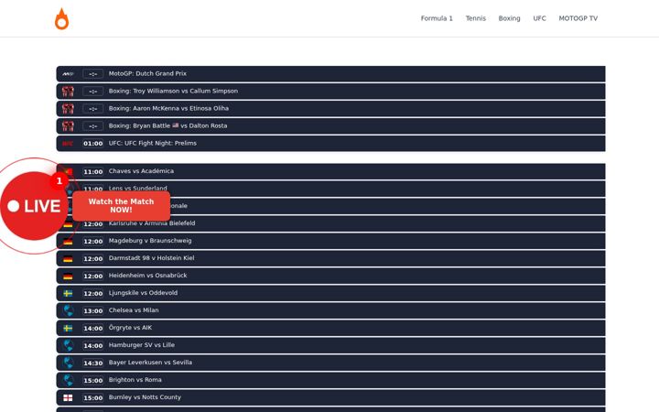659x412 pixels.
Task: Click the US flag emoji after Bryan Battle
Action: coord(175,125)
